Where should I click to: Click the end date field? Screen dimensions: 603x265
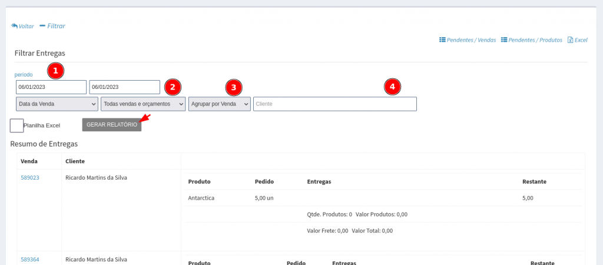click(x=124, y=87)
